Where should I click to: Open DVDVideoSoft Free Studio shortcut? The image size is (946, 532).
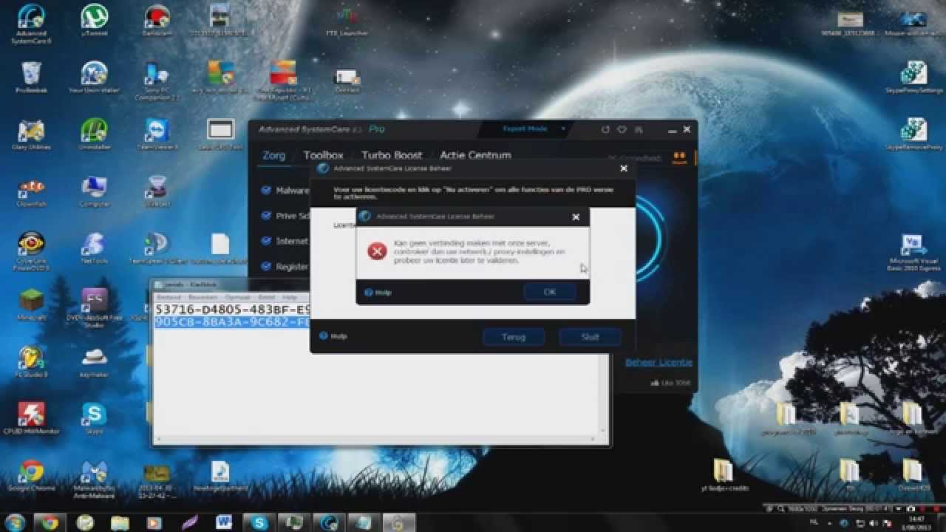(x=94, y=307)
